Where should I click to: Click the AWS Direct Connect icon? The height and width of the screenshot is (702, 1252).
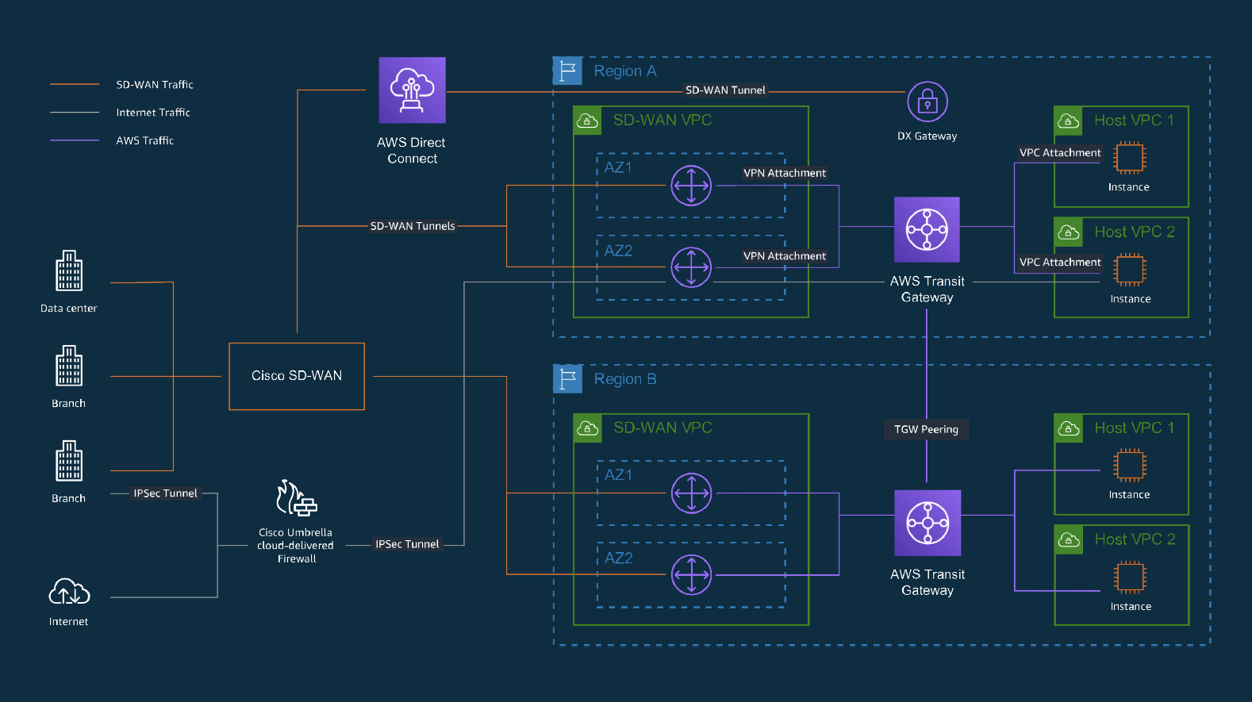(412, 90)
